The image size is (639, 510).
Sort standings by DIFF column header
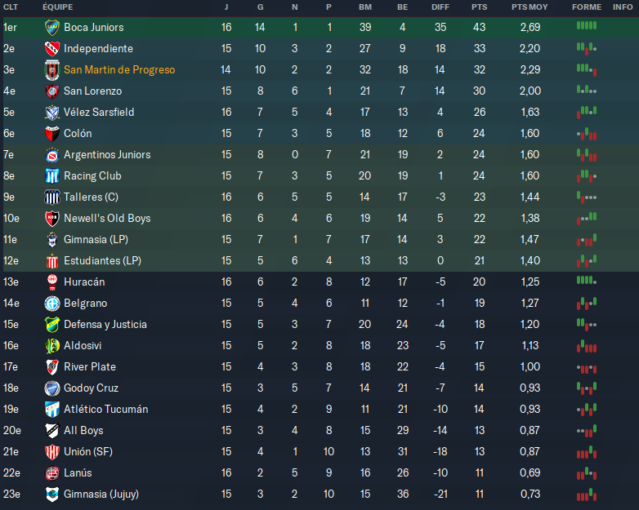[440, 7]
